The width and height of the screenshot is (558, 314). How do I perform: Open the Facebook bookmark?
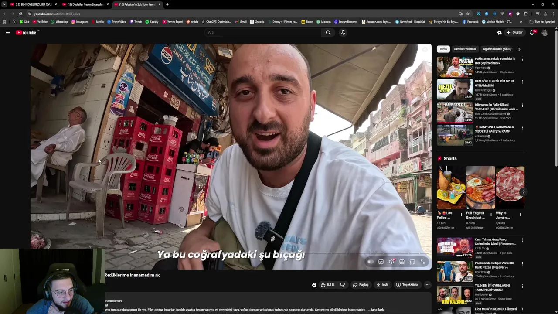(x=470, y=21)
